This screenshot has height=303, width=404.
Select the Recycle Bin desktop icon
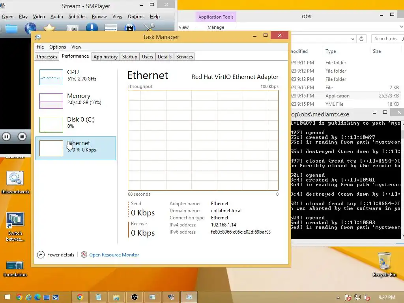pyautogui.click(x=384, y=265)
